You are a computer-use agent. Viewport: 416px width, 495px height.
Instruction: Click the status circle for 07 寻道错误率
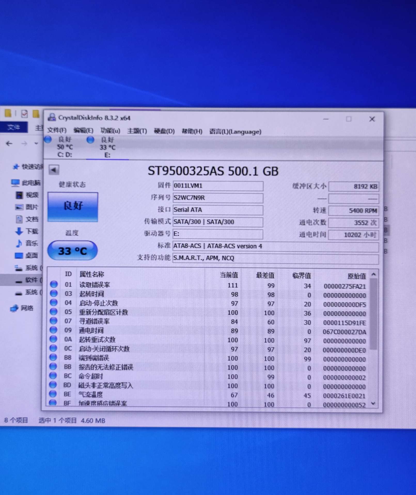pyautogui.click(x=53, y=320)
